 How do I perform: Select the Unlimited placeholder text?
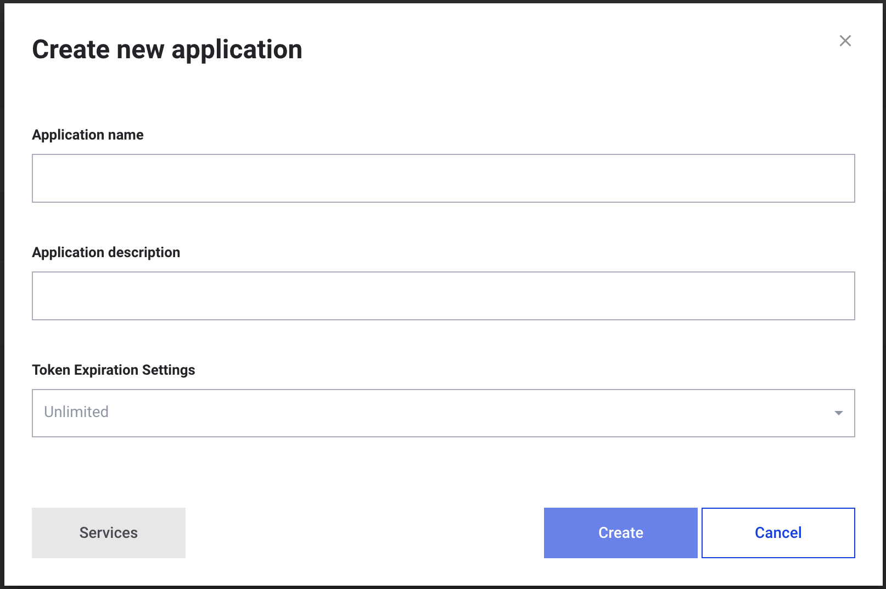76,413
